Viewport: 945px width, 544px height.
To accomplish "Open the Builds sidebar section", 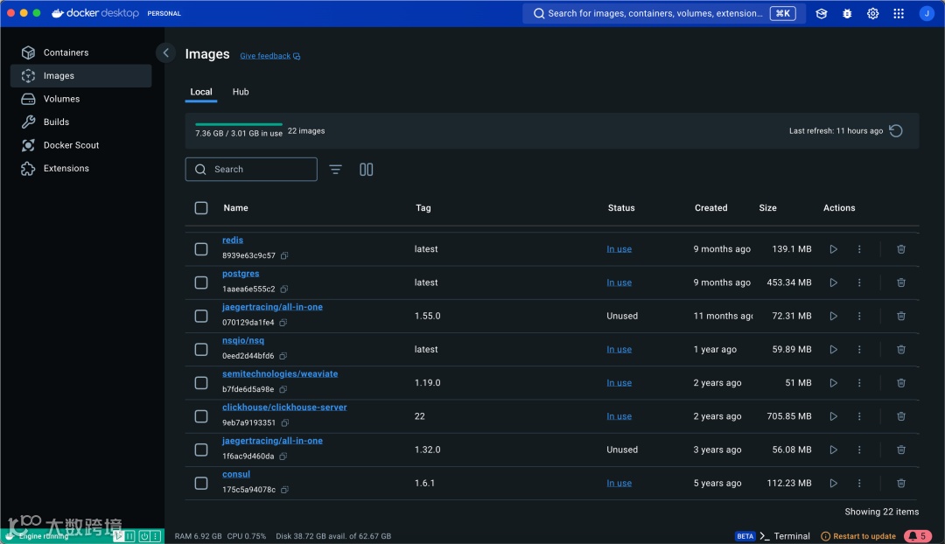I will pos(80,122).
